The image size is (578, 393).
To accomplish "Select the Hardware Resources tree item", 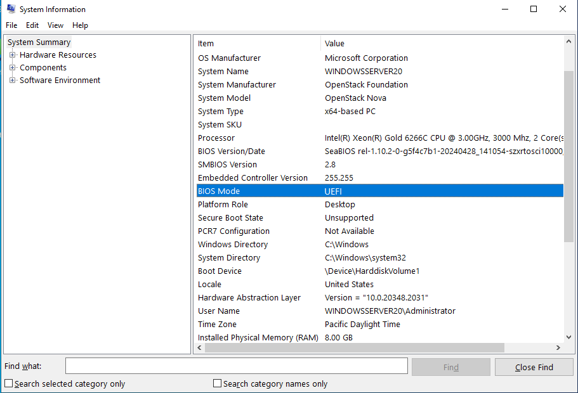I will 58,55.
